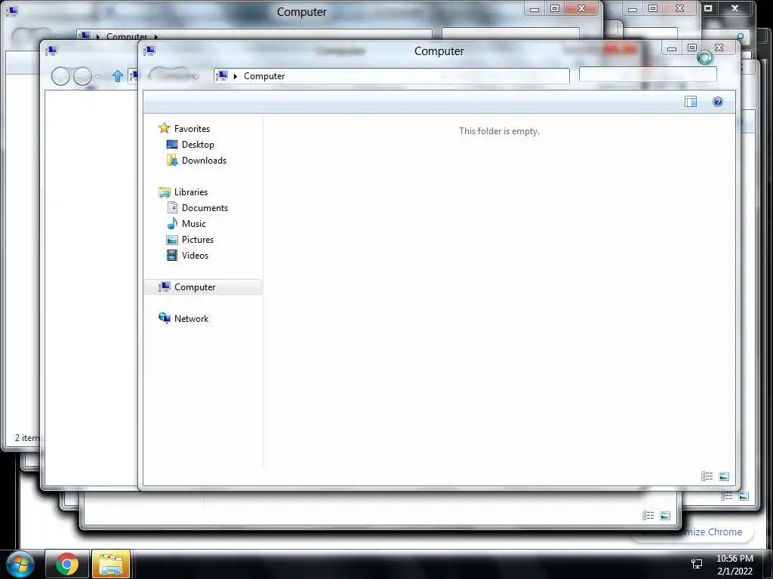Open the Pictures library
773x579 pixels.
click(x=198, y=239)
